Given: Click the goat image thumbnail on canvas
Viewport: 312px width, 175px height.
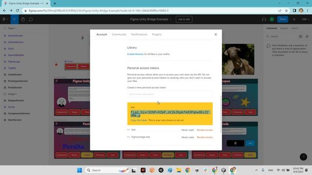Looking at the screenshot, I should pyautogui.click(x=238, y=59).
